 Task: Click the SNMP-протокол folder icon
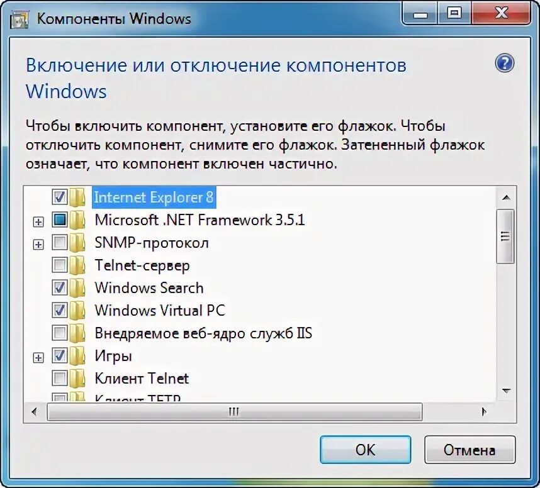77,243
